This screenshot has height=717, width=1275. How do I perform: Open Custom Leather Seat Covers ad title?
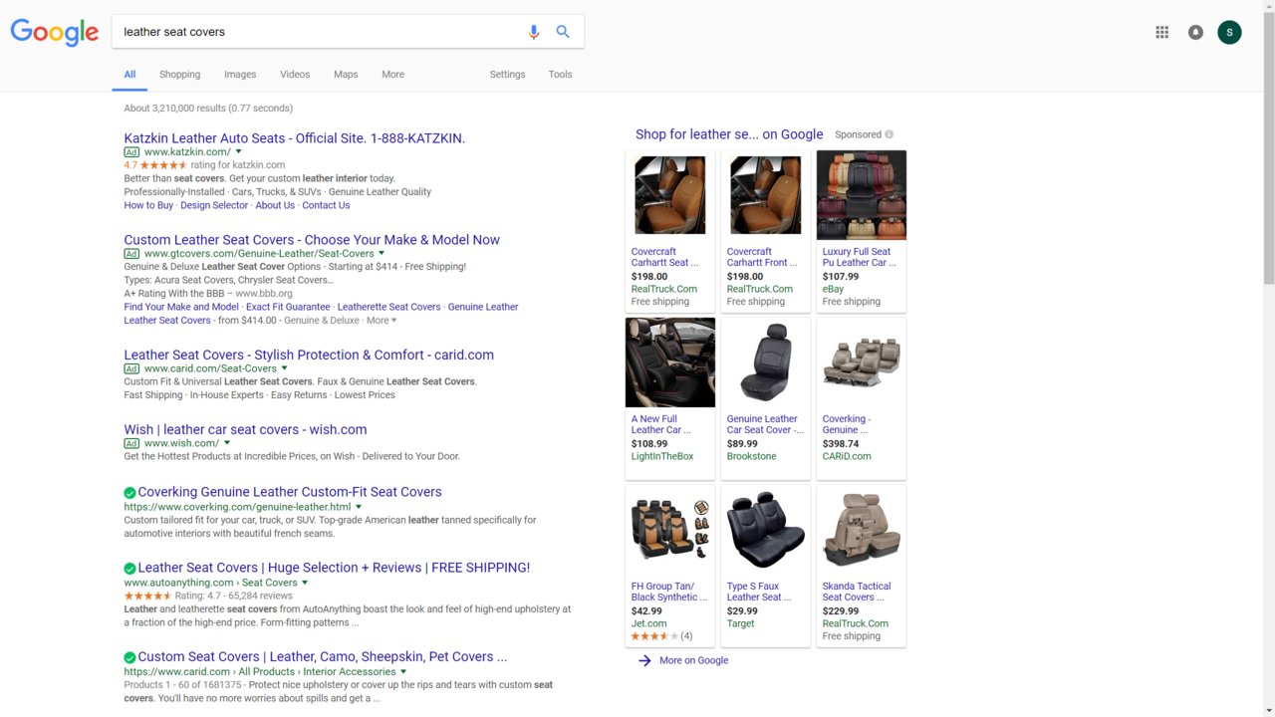(x=312, y=240)
